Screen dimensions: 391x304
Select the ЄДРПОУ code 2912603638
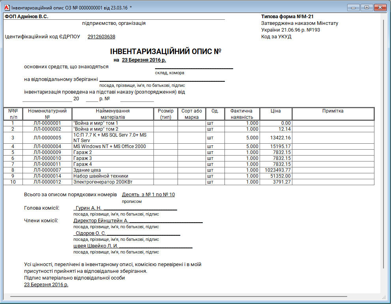pos(101,37)
